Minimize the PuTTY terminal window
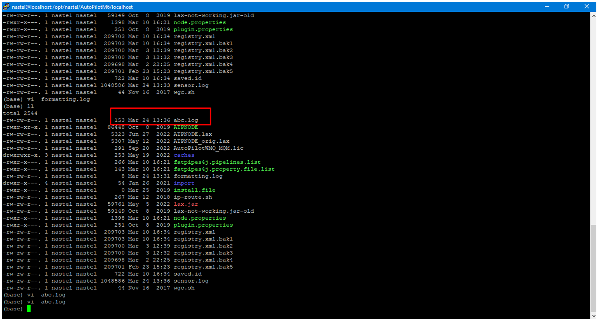The width and height of the screenshot is (600, 321). click(x=547, y=7)
